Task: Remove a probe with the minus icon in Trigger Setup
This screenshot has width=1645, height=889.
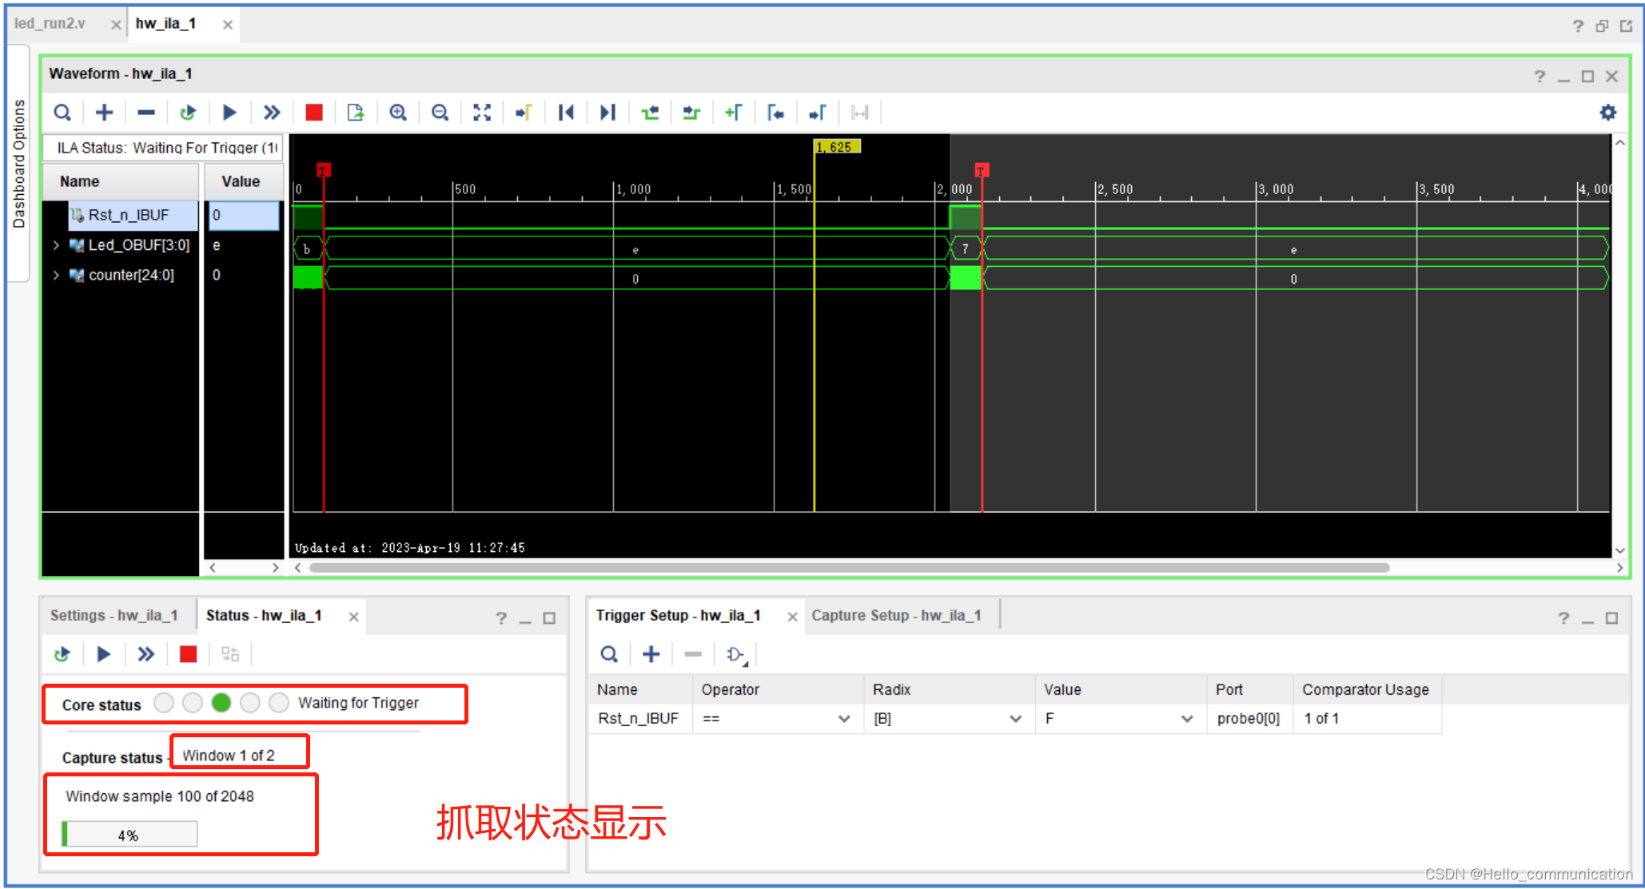Action: tap(692, 653)
